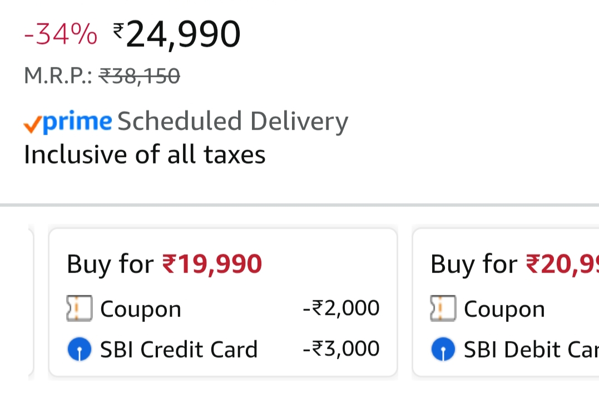The width and height of the screenshot is (599, 397).
Task: Select Scheduled Delivery text
Action: [232, 122]
